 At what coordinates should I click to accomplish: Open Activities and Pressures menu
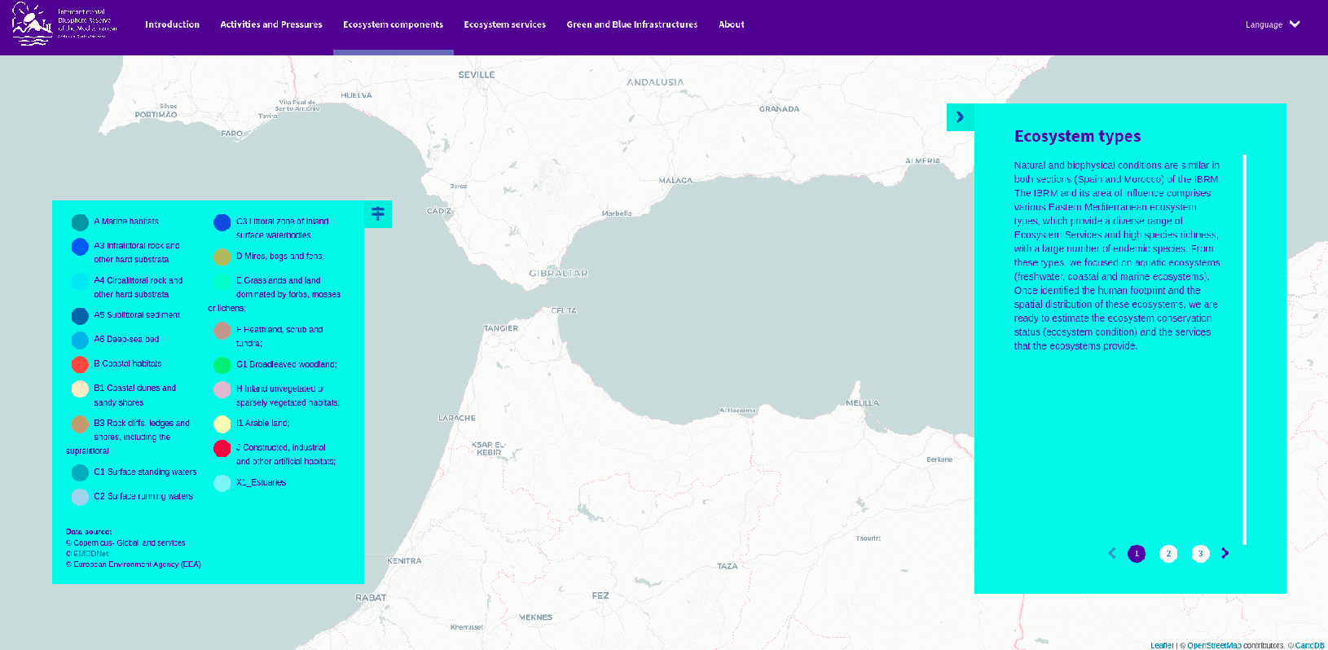(271, 24)
